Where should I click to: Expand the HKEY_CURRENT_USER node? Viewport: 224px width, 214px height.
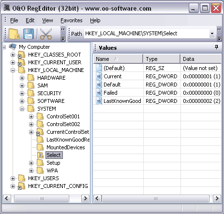[13, 62]
